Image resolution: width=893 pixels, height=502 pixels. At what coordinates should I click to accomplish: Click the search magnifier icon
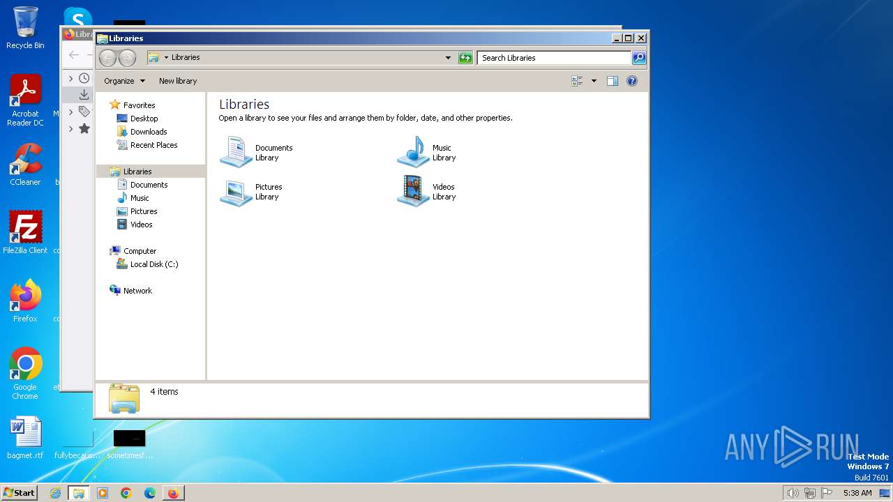(639, 58)
